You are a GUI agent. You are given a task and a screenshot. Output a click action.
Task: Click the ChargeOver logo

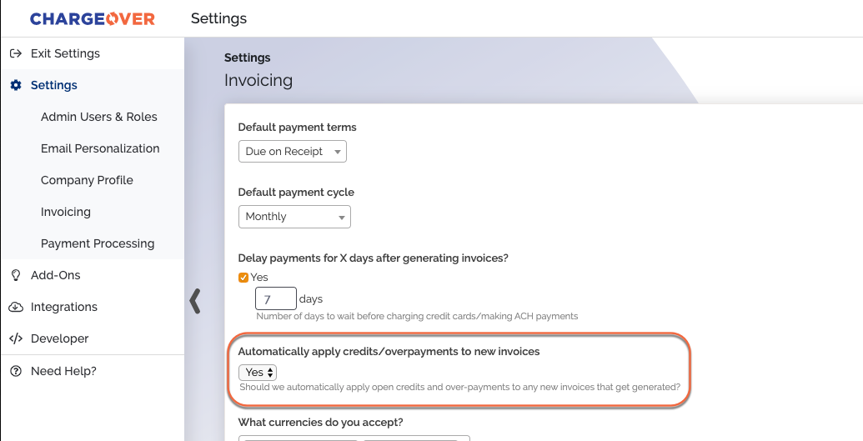tap(93, 18)
